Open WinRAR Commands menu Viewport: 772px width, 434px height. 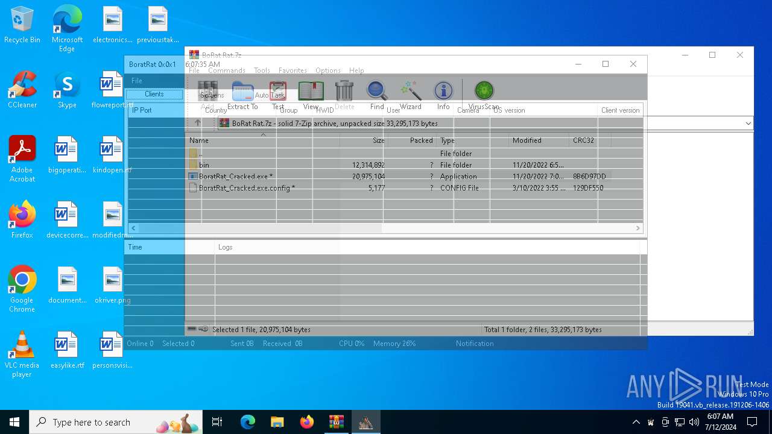(227, 71)
